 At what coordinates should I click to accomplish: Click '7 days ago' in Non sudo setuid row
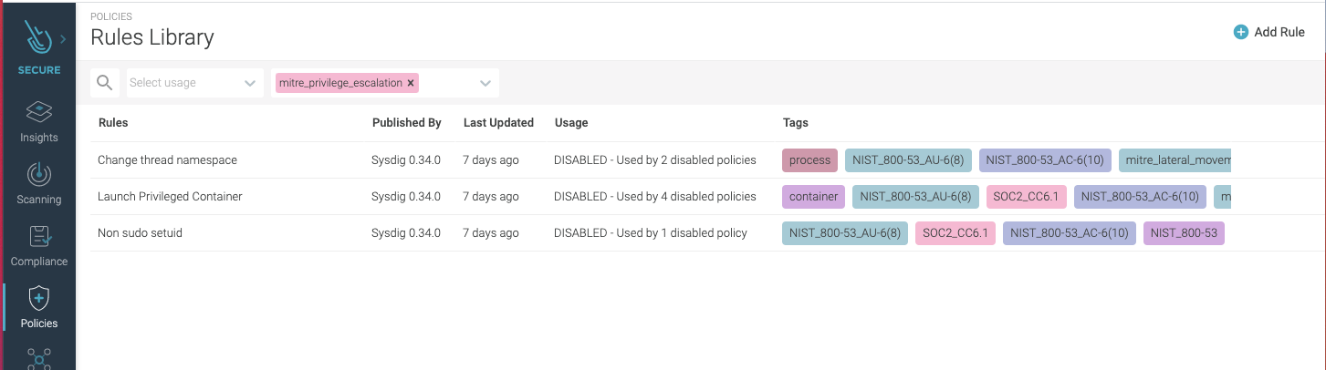(x=491, y=233)
